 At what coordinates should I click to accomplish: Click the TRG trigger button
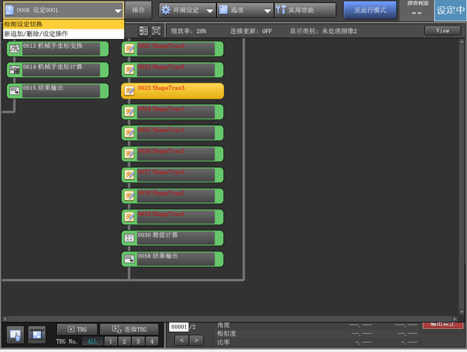coord(77,329)
